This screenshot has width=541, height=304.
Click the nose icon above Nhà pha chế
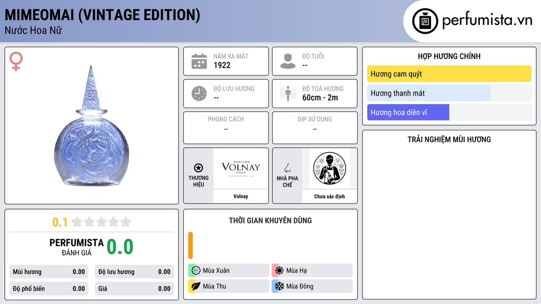pos(287,168)
